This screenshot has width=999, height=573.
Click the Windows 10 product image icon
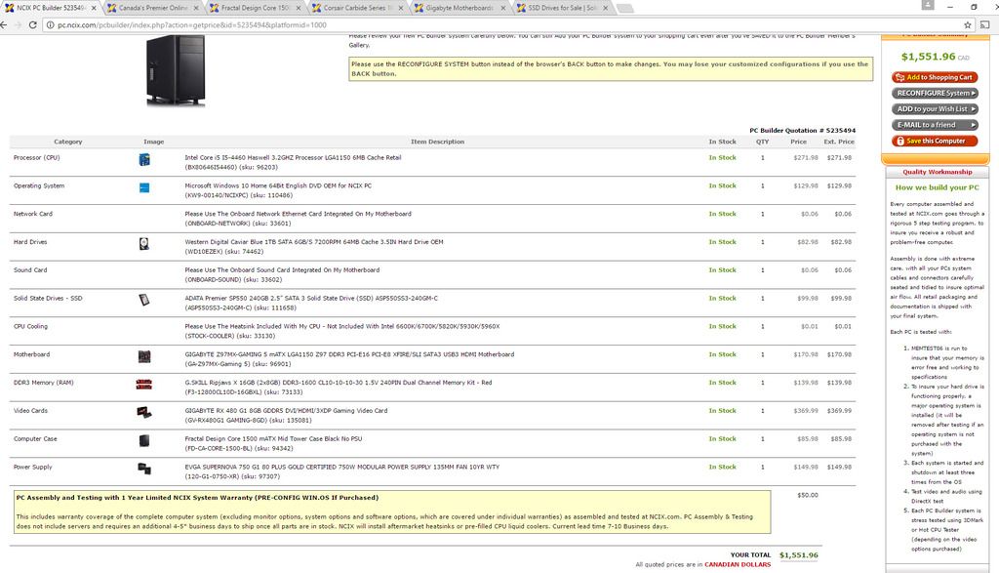144,186
